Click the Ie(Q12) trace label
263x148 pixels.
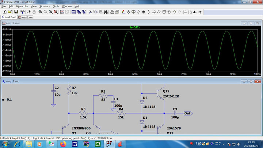(x=135, y=27)
